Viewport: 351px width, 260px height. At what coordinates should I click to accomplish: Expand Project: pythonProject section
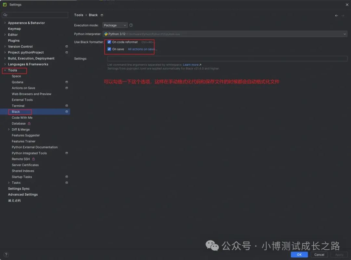(x=5, y=52)
